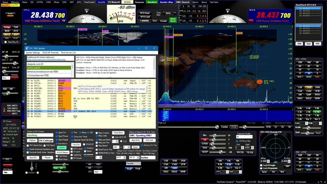Click the REC record button

(x=7, y=38)
